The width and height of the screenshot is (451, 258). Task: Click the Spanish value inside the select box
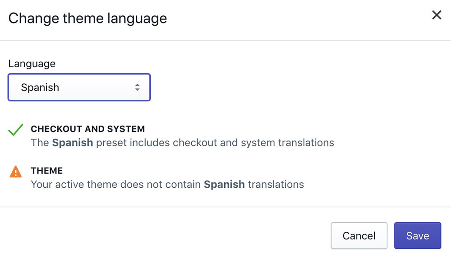(x=40, y=87)
